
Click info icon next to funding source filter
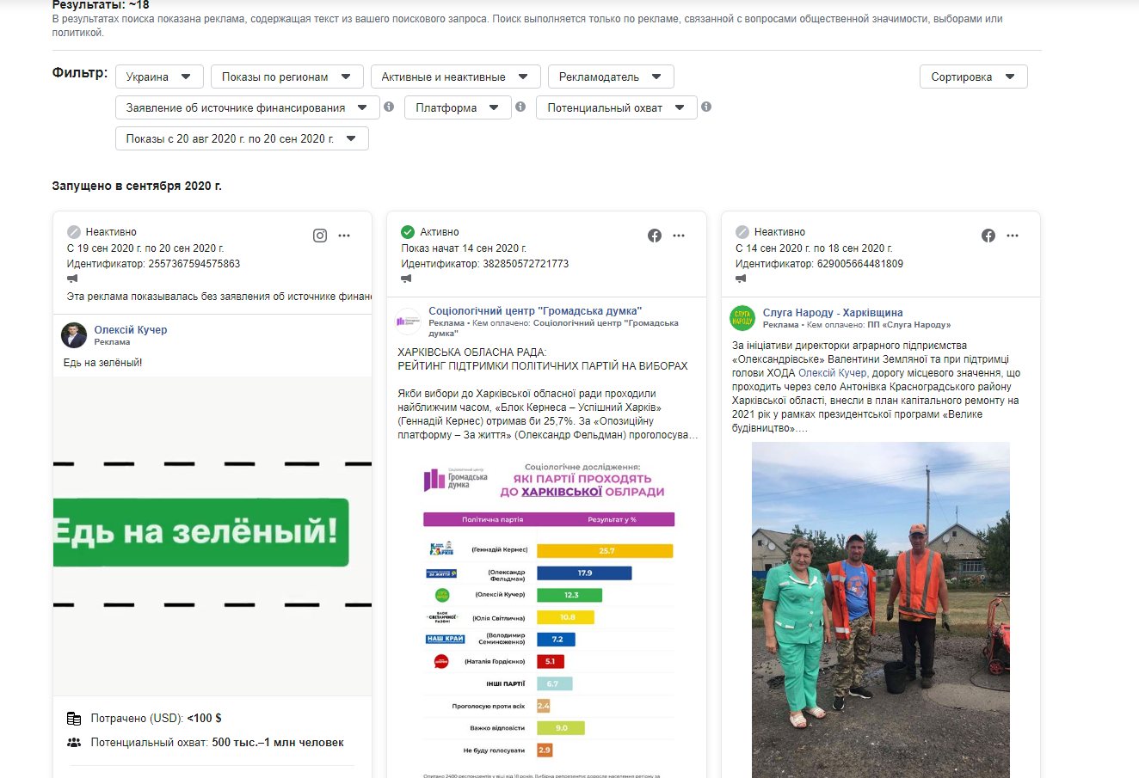389,107
